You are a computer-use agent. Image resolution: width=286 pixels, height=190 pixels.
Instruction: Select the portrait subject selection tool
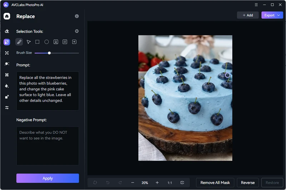pyautogui.click(x=56, y=42)
